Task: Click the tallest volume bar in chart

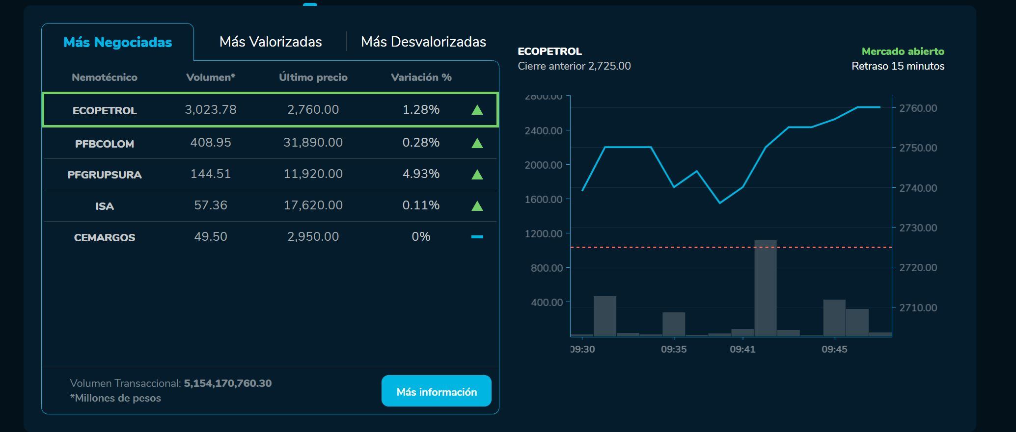Action: 765,289
